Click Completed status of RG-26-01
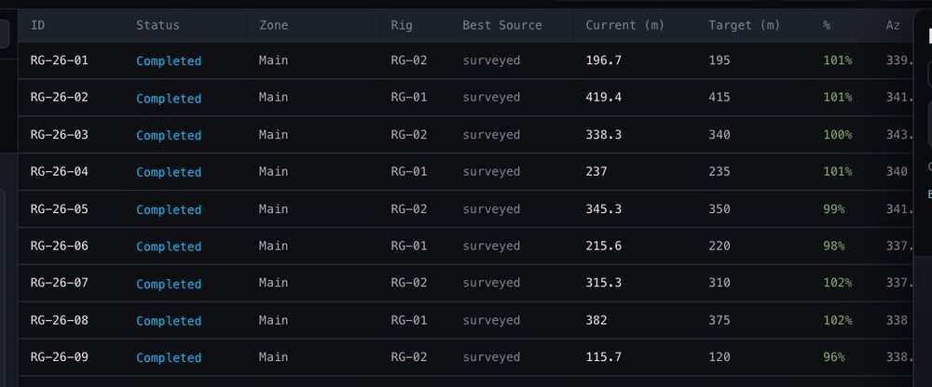The image size is (932, 387). click(169, 61)
